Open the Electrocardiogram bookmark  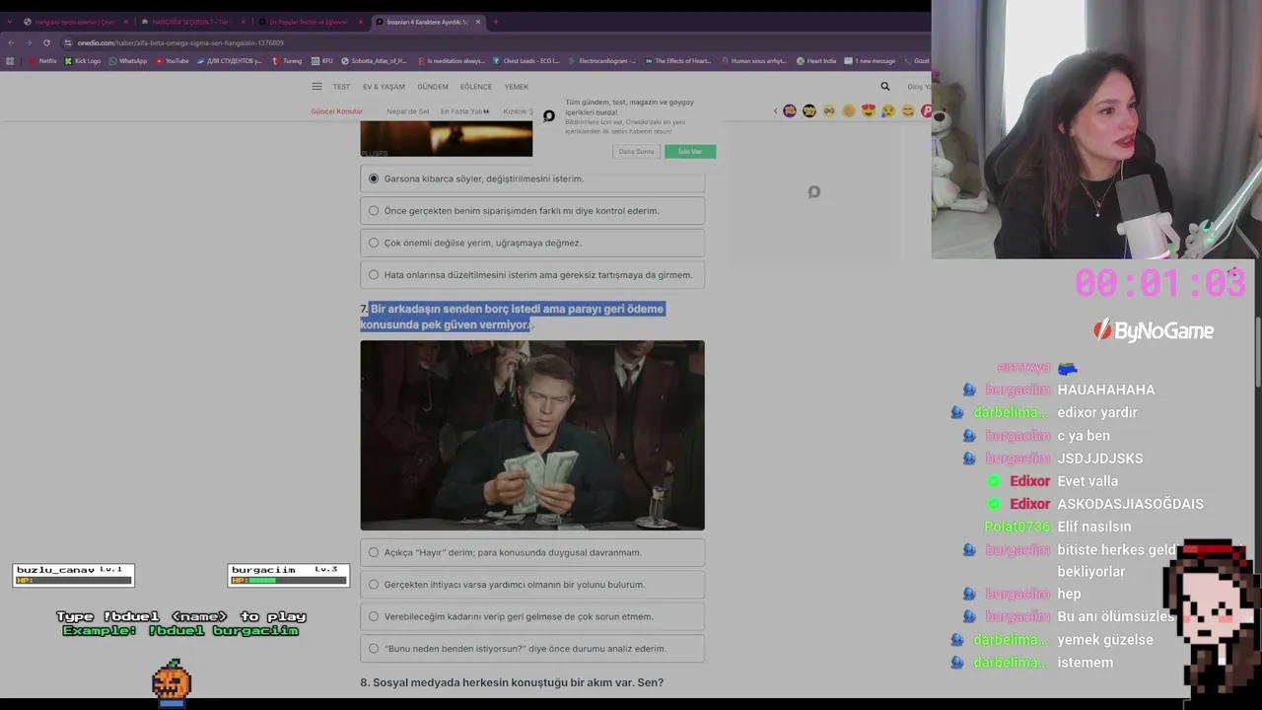click(602, 61)
